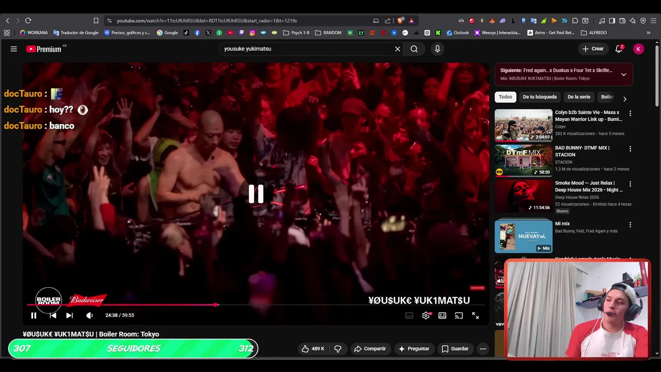Click the search magnifier button
This screenshot has height=372, width=661.
point(414,49)
